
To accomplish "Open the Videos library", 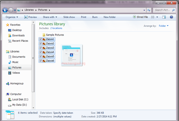I will 14,73.
